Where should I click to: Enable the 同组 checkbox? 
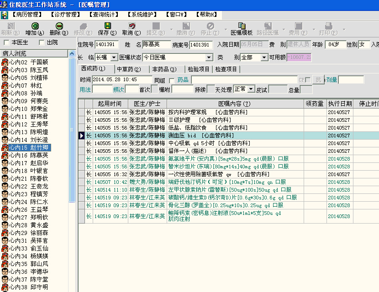coord(172,80)
